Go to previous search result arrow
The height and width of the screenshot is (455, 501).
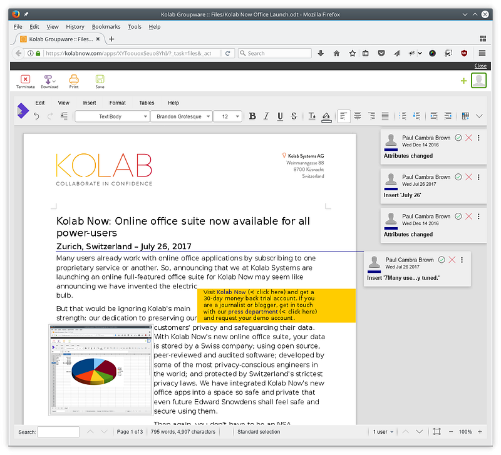pos(90,432)
